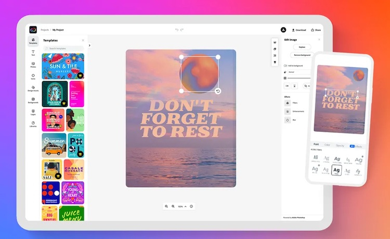Switch to Color tab on phone
This screenshot has height=239, width=390.
coord(327,145)
